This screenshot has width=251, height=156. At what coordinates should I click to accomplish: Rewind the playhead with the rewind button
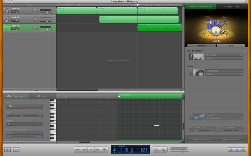click(x=77, y=150)
